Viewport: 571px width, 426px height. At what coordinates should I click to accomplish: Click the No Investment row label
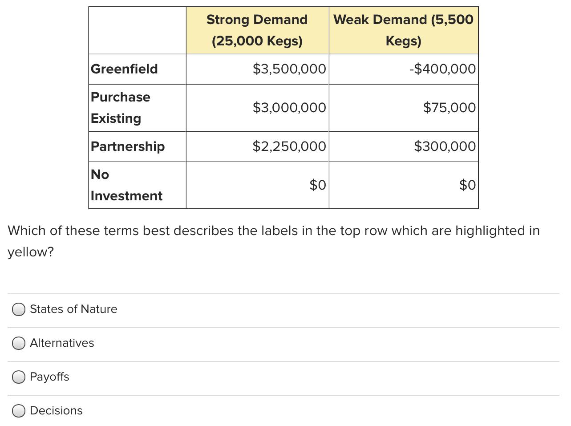[x=126, y=185]
